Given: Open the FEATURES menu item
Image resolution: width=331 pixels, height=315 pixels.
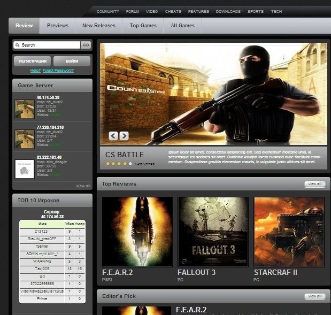Looking at the screenshot, I should 198,11.
